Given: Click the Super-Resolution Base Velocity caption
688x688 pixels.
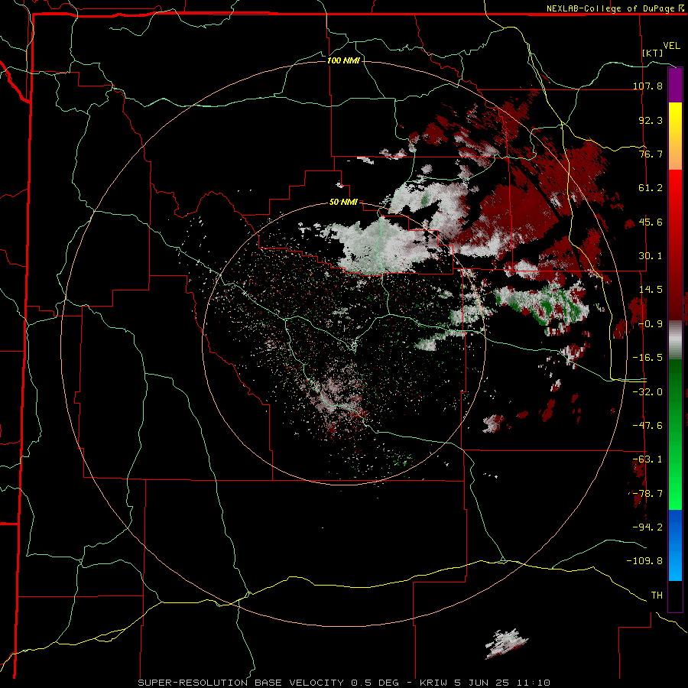Looking at the screenshot, I should click(343, 683).
